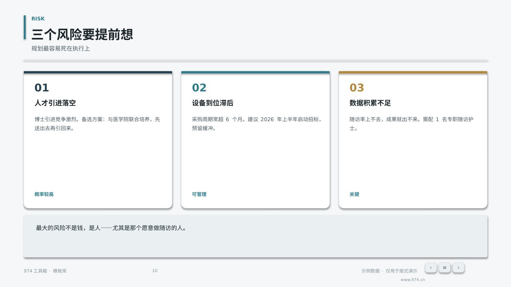Click the summary quote 最大的风险不是钱

click(111, 228)
